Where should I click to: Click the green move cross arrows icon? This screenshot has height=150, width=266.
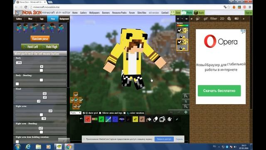tap(186, 112)
